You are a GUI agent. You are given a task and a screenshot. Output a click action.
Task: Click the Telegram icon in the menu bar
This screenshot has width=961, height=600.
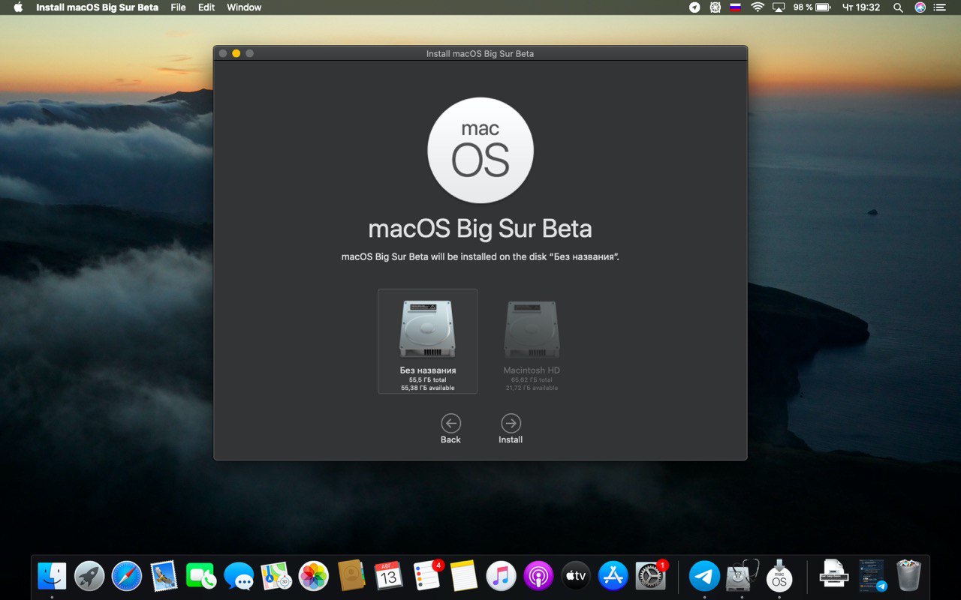click(694, 7)
